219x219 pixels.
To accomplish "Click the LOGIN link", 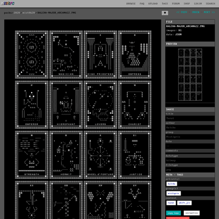I will [198, 4].
